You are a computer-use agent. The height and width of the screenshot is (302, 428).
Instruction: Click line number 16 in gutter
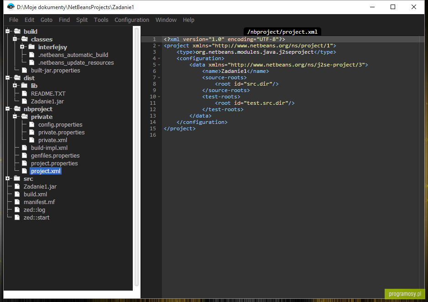click(x=152, y=135)
